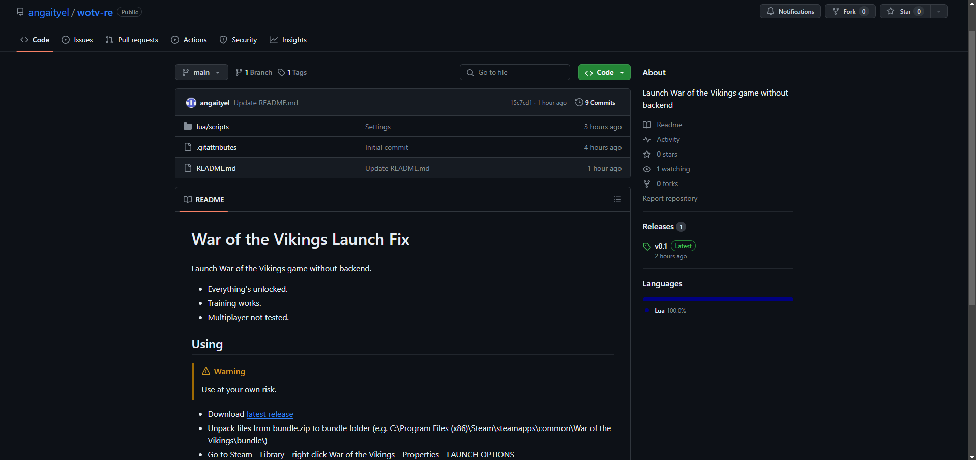This screenshot has height=460, width=976.
Task: Open README.md row's Update README.md commit
Action: [397, 168]
